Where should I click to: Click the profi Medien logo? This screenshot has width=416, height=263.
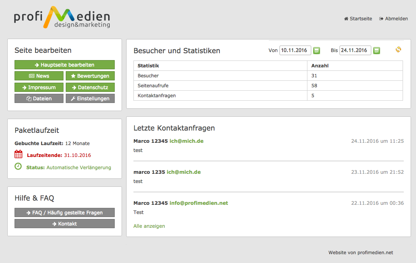(62, 17)
